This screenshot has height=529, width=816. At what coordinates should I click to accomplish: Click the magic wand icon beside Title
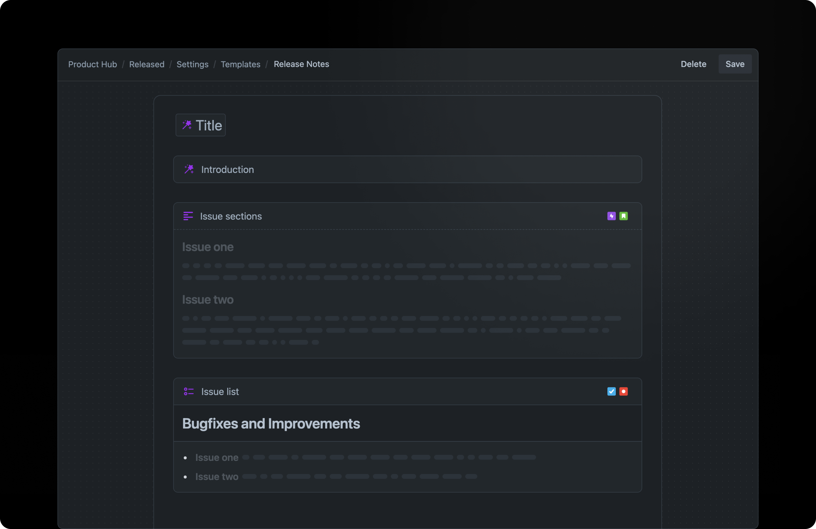pyautogui.click(x=187, y=125)
